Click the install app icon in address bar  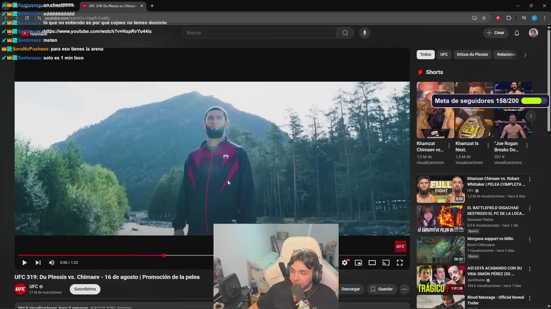tap(474, 18)
